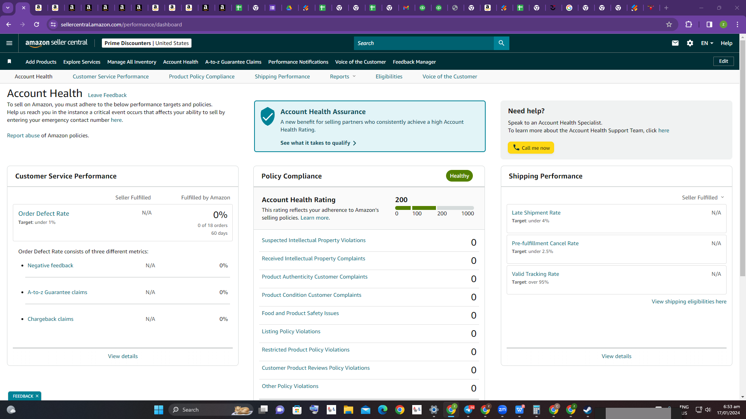Open the Seller Central hamburger menu
Screen dimensions: 746x419
click(x=9, y=43)
